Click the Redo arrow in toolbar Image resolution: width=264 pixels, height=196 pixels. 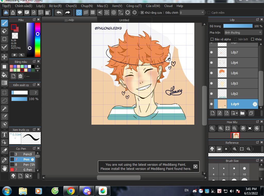pyautogui.click(x=68, y=12)
